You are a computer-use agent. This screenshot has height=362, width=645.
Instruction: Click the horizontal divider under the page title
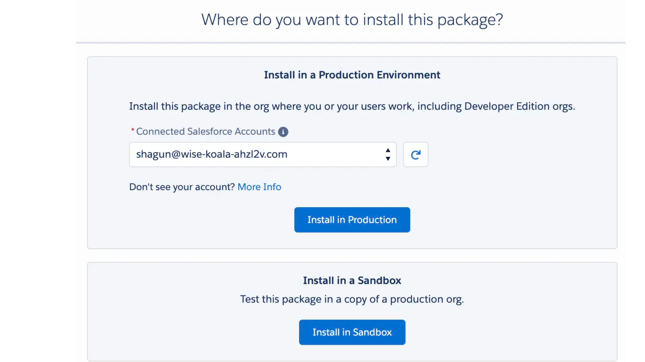click(350, 43)
